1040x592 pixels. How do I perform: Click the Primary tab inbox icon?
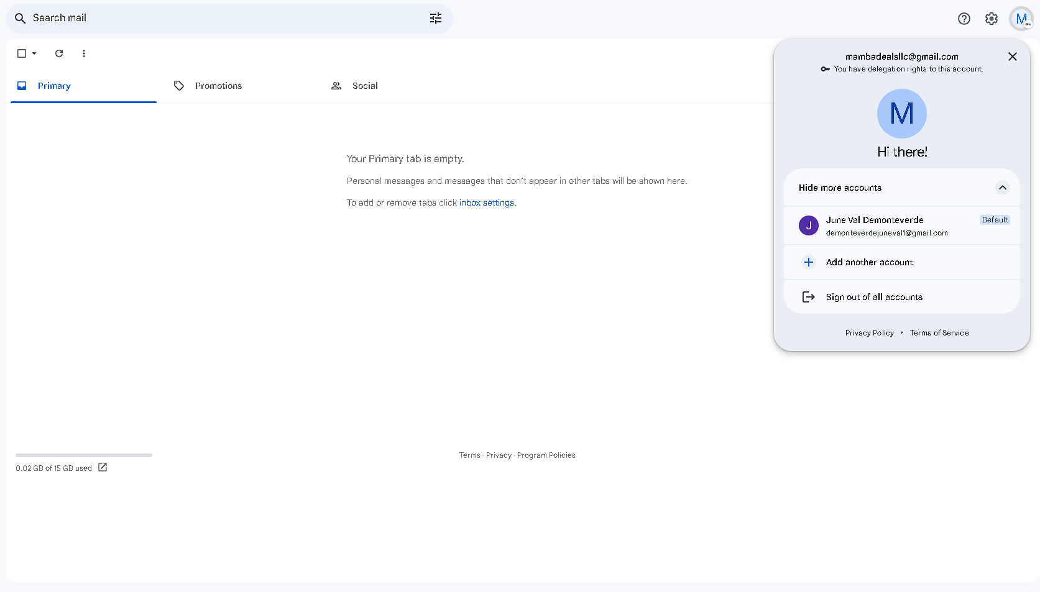[x=22, y=86]
